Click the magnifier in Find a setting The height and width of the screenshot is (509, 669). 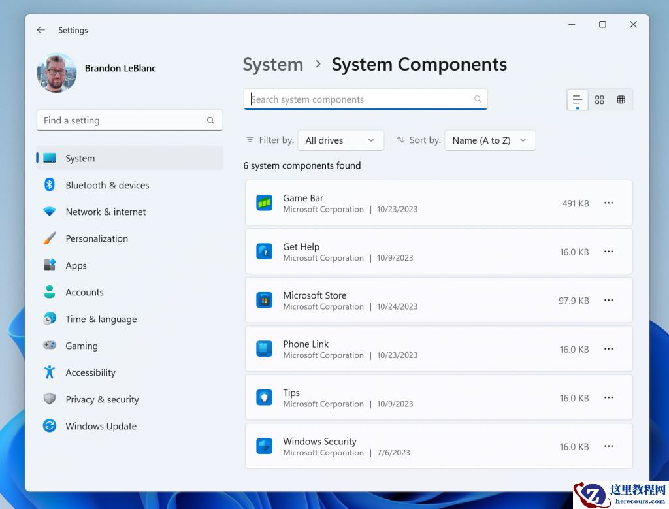[x=210, y=120]
